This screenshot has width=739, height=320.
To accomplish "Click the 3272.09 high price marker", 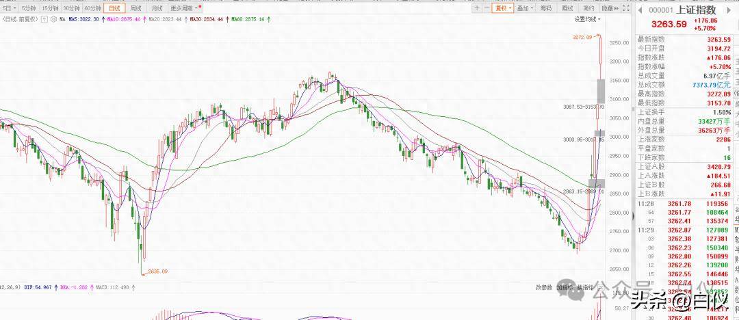I will (x=582, y=37).
